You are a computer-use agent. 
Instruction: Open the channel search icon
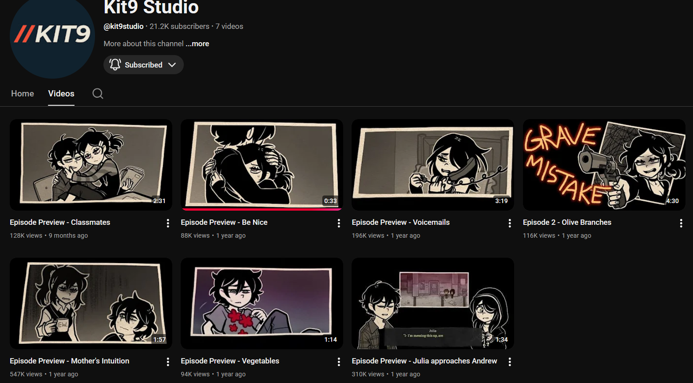[x=98, y=93]
